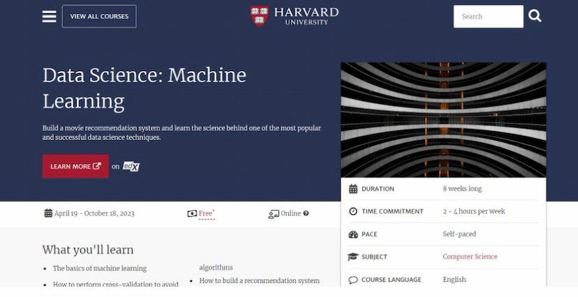Click the calendar icon beside course dates
578x297 pixels.
pyautogui.click(x=48, y=213)
